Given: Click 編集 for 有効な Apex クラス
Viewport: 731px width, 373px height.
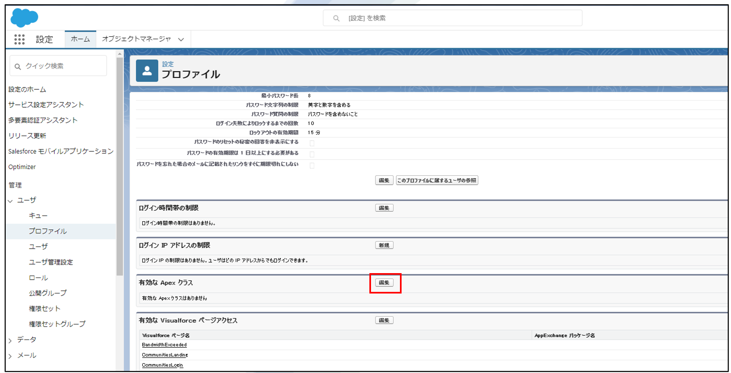Looking at the screenshot, I should 384,283.
